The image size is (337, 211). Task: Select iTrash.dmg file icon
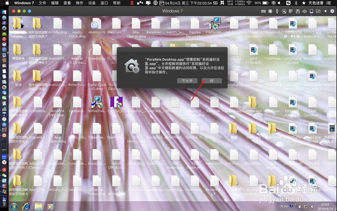point(136,157)
